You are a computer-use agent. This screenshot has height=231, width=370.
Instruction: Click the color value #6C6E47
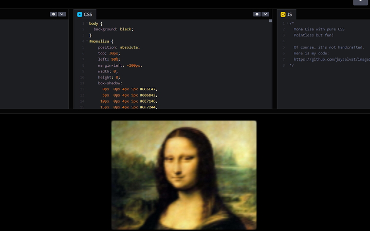point(147,89)
